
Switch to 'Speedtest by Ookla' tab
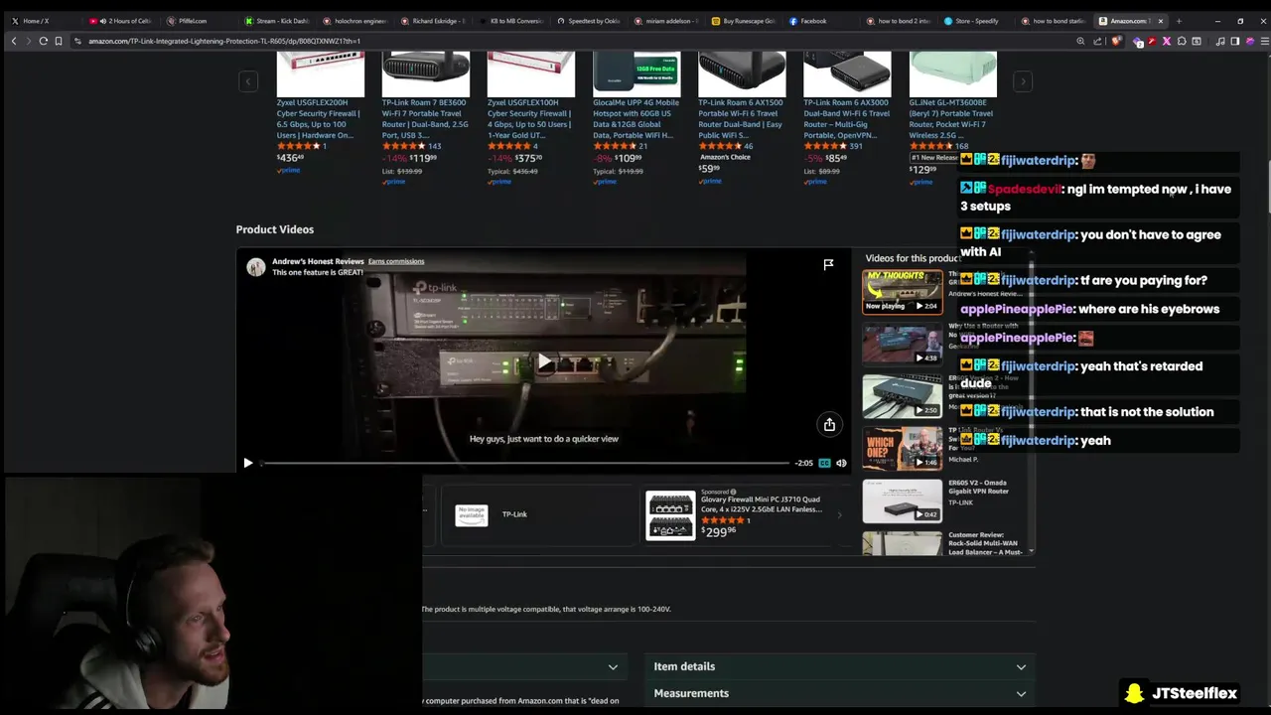591,21
